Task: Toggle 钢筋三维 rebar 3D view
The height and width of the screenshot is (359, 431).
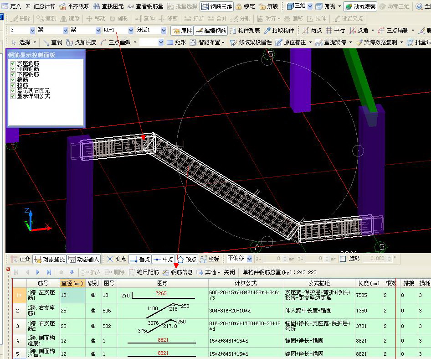Action: 216,6
